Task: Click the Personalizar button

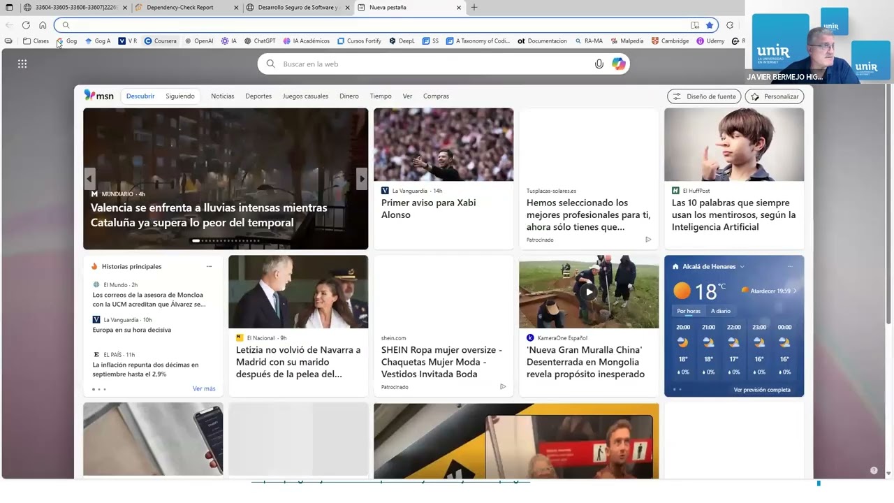Action: pos(775,96)
